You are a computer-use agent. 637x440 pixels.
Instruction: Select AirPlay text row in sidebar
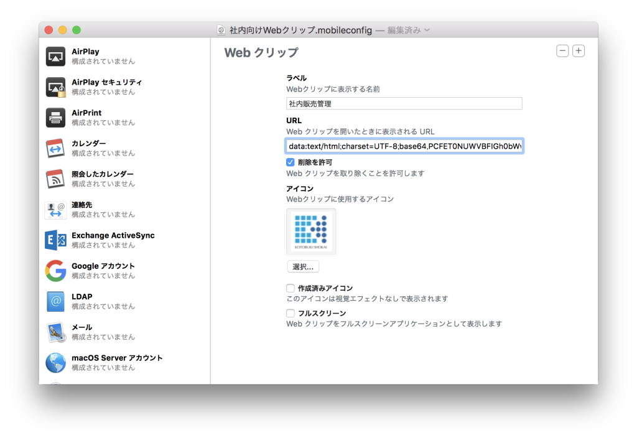(85, 52)
